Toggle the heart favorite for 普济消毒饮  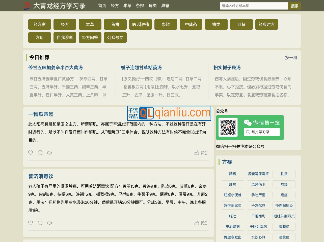(x=31, y=223)
